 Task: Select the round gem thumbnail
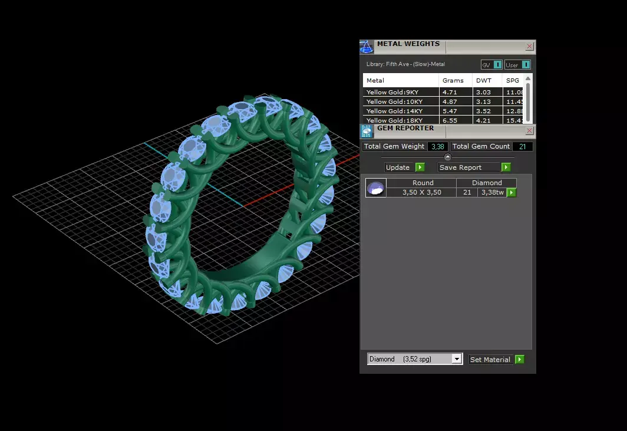pyautogui.click(x=375, y=187)
